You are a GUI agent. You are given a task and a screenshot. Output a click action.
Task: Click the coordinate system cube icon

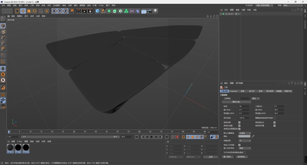(x=72, y=11)
